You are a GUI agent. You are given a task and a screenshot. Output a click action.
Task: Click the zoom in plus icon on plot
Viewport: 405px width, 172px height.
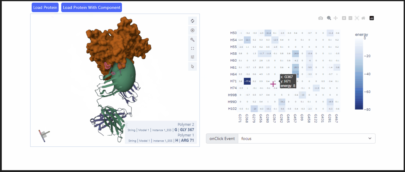coord(344,18)
